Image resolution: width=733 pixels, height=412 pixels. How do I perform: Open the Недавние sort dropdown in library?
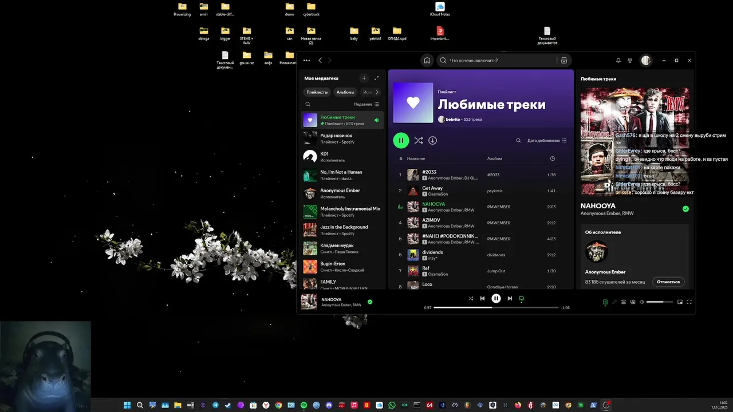[366, 104]
